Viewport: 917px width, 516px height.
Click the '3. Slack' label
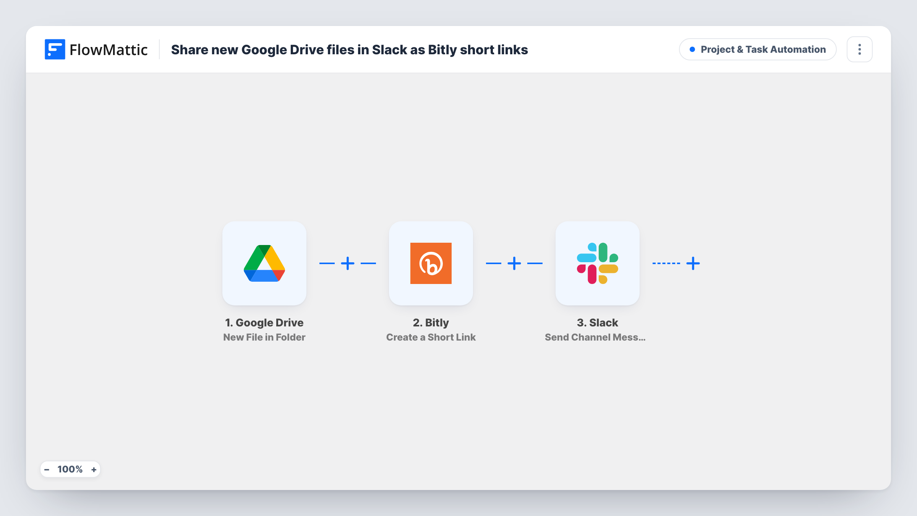coord(597,323)
